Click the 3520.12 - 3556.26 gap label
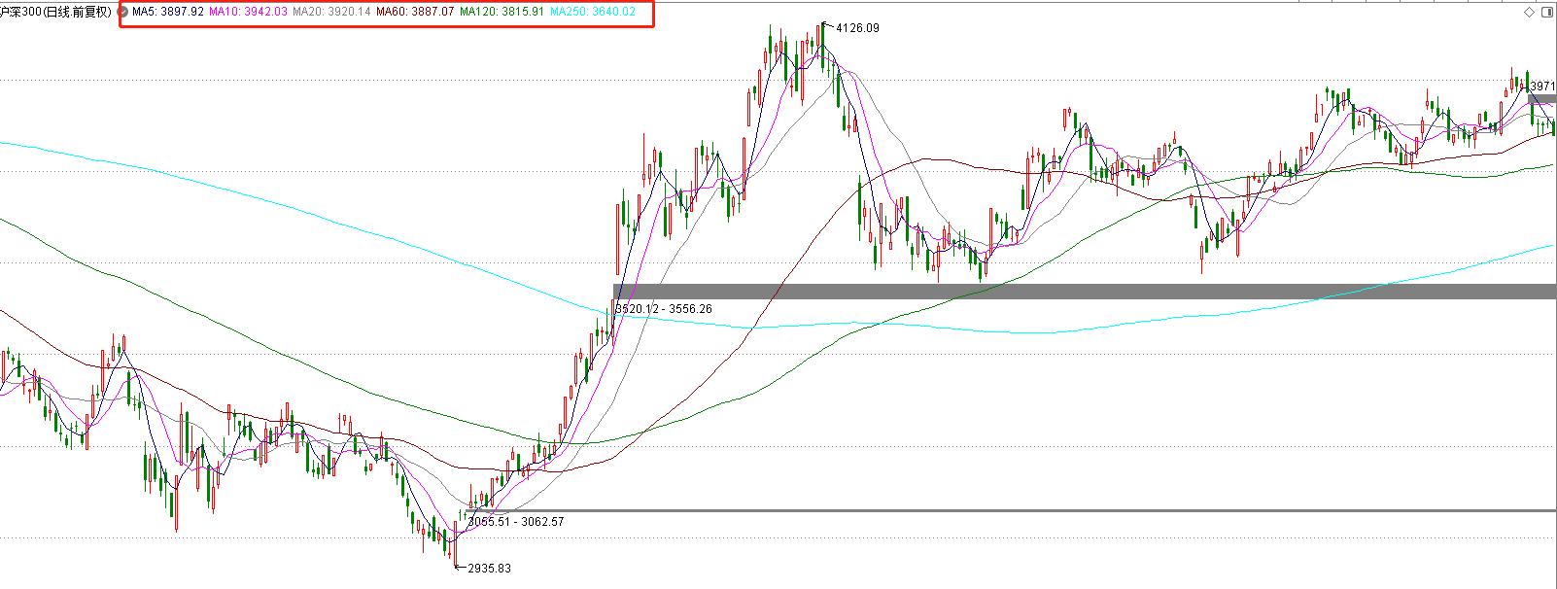The width and height of the screenshot is (1557, 589). tap(664, 309)
